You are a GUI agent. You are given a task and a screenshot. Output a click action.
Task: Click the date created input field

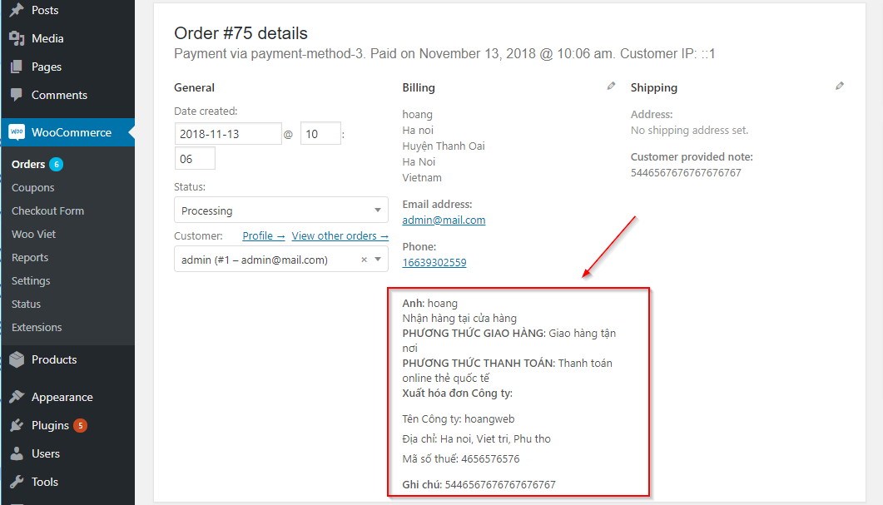click(228, 134)
